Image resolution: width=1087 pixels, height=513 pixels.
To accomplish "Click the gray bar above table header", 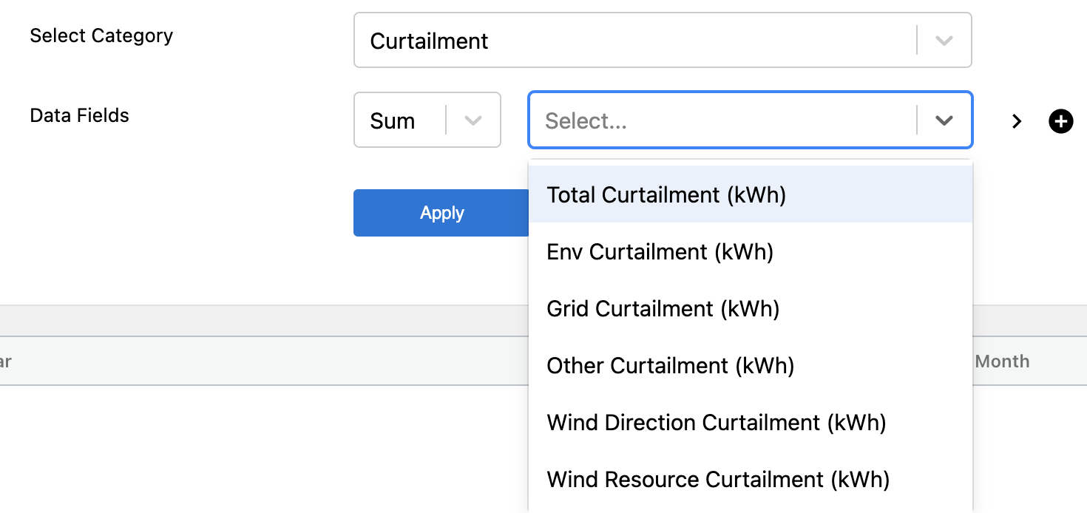I will click(x=259, y=321).
